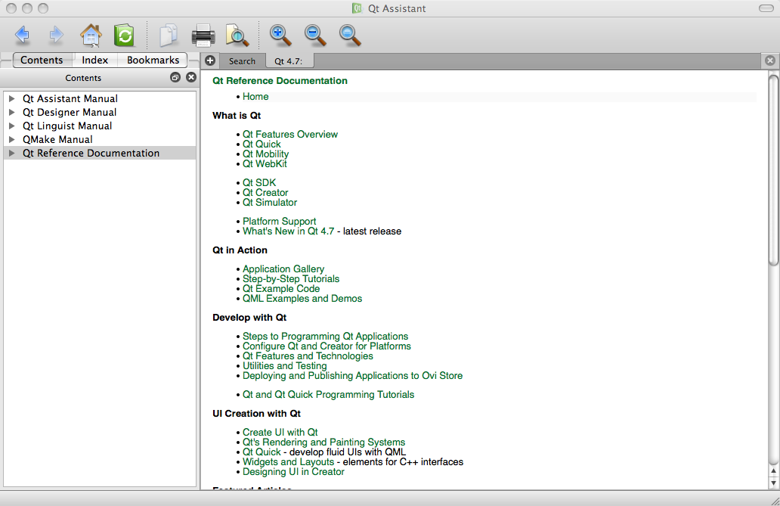
Task: Click the scrollbar up arrow
Action: (773, 470)
